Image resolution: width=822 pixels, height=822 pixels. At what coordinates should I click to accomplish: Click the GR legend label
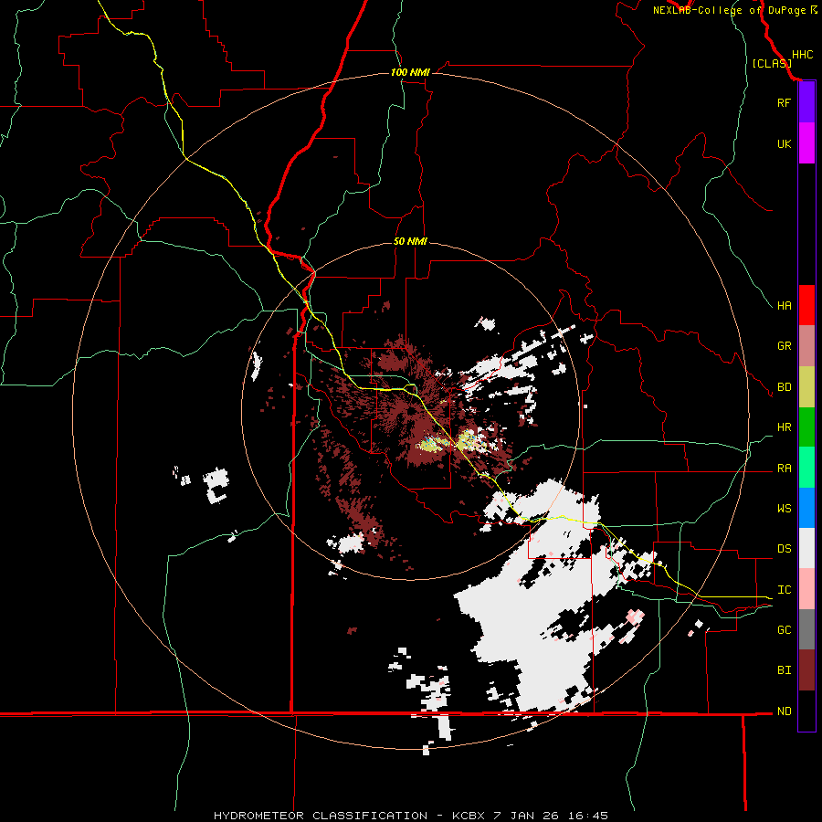pyautogui.click(x=784, y=346)
